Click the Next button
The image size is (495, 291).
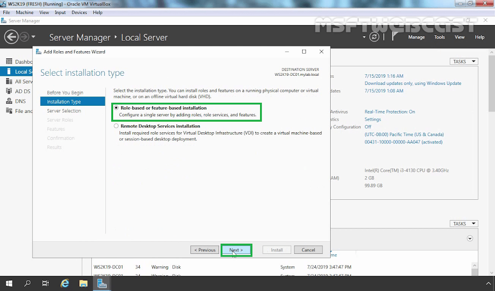[236, 249]
